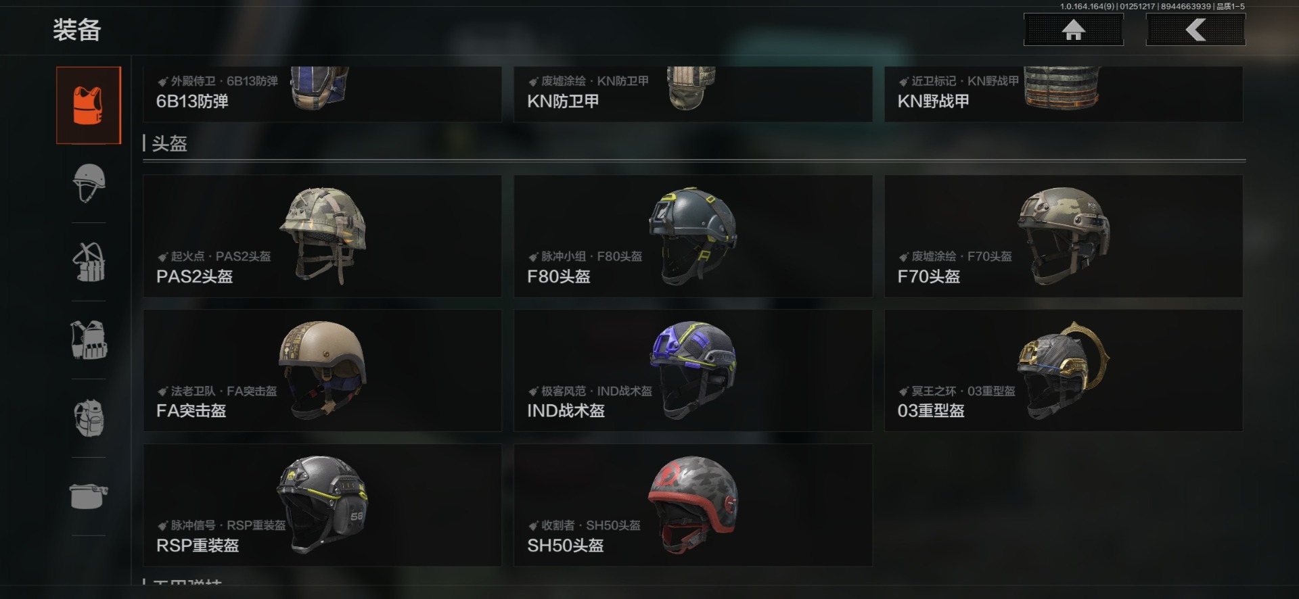Screen dimensions: 1299x599
Task: Choose the F70头盔 camo helmet
Action: coord(1064,236)
